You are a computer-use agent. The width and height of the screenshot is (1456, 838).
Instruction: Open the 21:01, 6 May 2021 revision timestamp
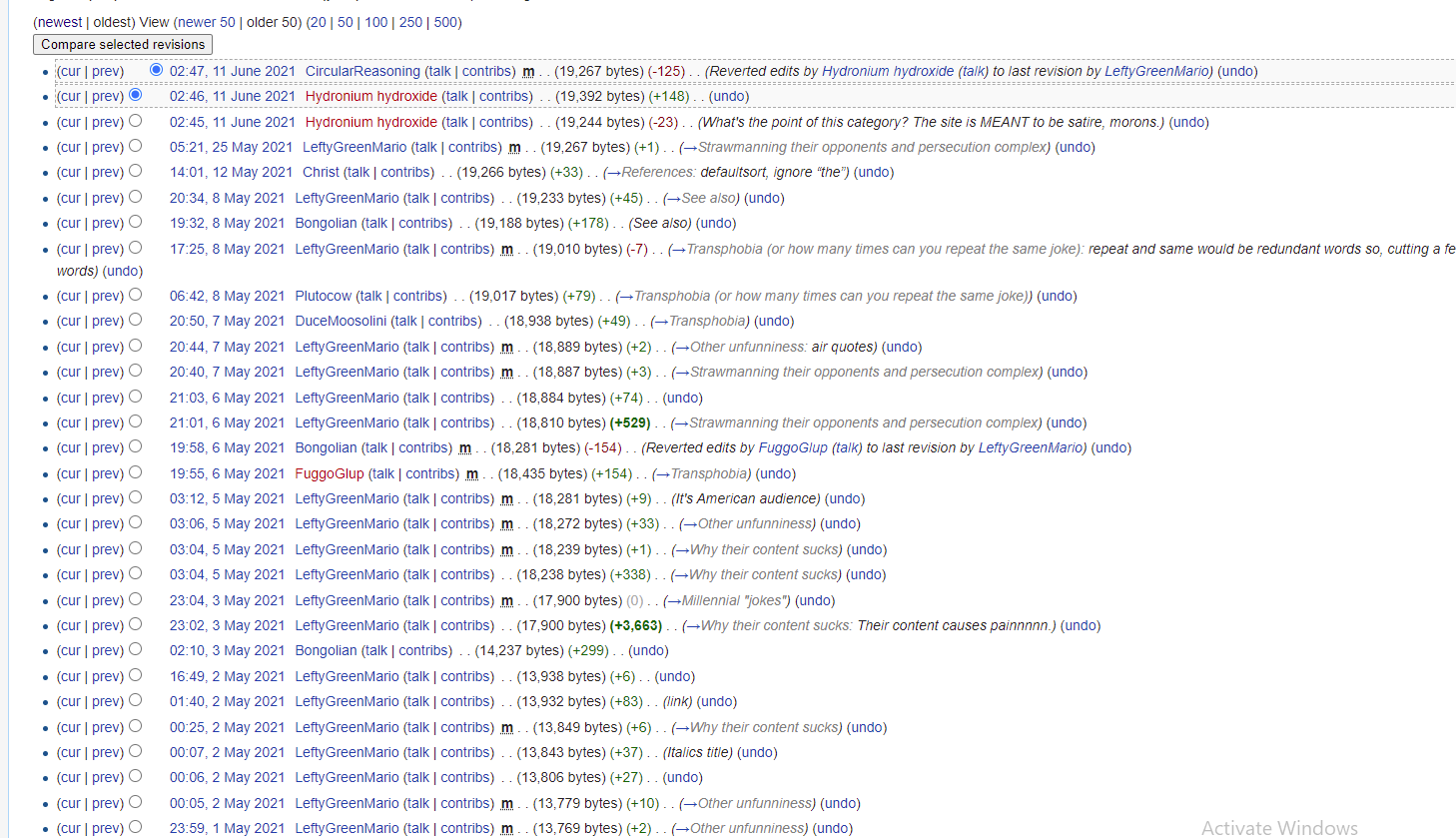coord(227,422)
